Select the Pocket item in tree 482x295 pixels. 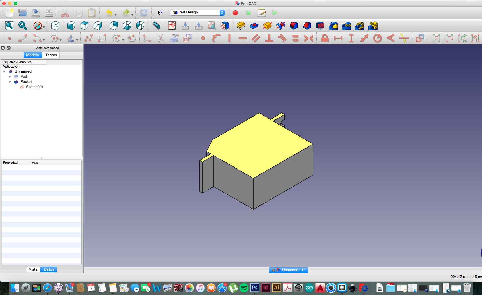[x=26, y=82]
